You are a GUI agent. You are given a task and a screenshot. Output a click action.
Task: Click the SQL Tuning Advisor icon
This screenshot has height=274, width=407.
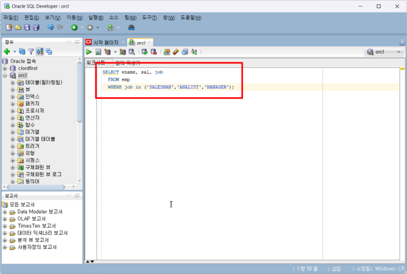coord(132,52)
